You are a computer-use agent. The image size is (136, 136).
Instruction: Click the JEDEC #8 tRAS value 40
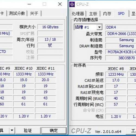(116, 98)
